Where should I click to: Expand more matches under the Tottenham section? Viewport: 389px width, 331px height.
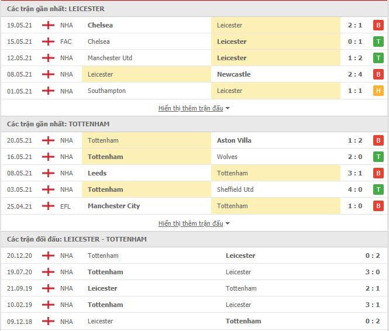pos(194,223)
